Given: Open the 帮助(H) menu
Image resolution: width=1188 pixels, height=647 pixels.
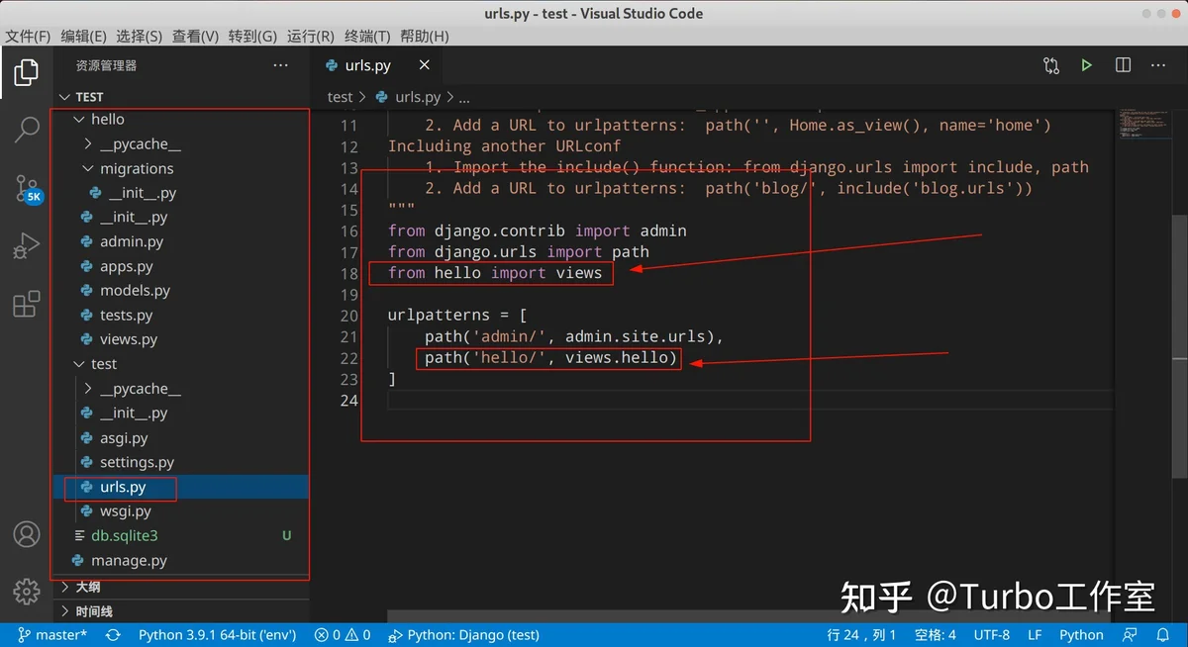Looking at the screenshot, I should 424,36.
